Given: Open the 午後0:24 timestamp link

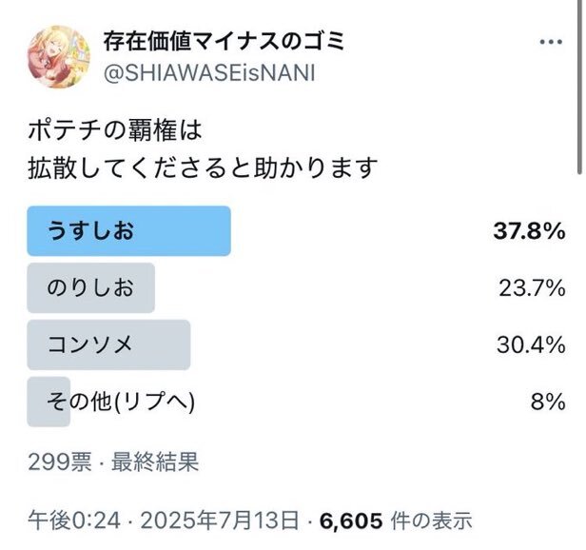Looking at the screenshot, I should 74,521.
